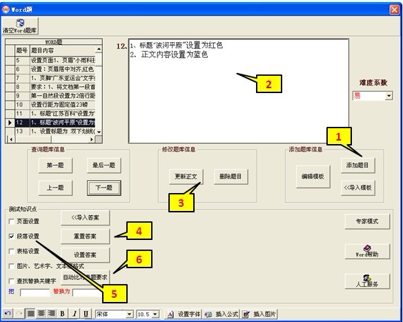Screen dimensions: 403x322
Task: Select question row 13 in the list
Action: coord(50,131)
